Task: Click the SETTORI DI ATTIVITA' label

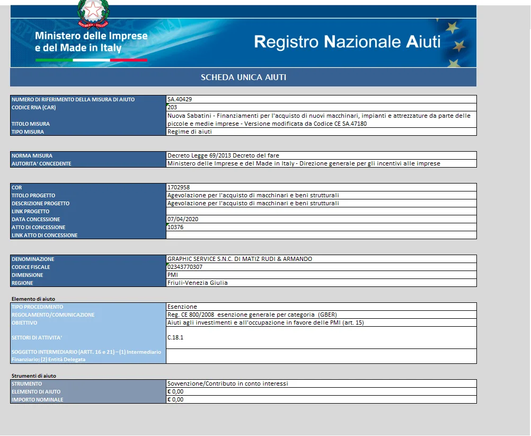Action: [x=37, y=338]
